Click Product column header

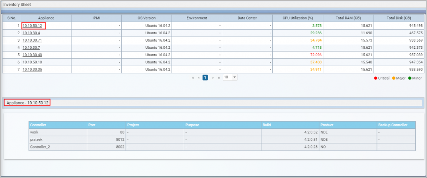point(348,125)
